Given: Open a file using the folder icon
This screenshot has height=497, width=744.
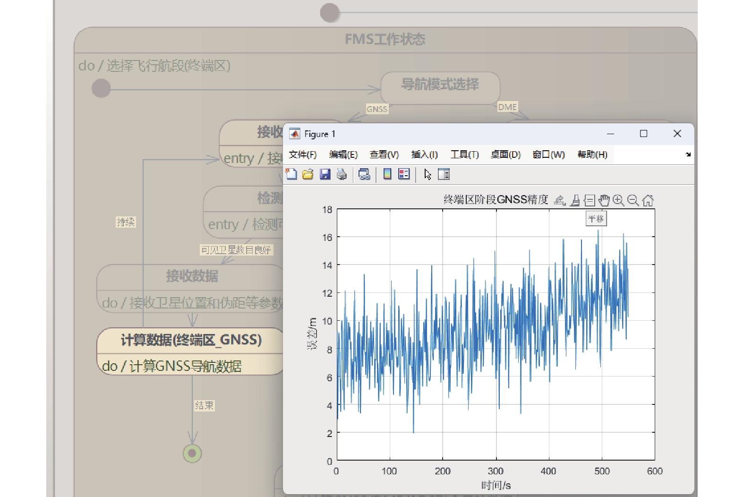Looking at the screenshot, I should tap(308, 174).
